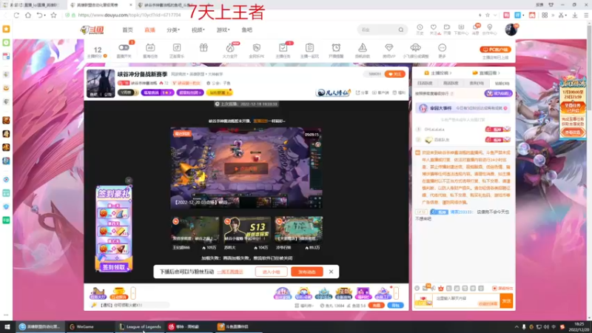Open the 互动预言 trophy icon

(118, 292)
